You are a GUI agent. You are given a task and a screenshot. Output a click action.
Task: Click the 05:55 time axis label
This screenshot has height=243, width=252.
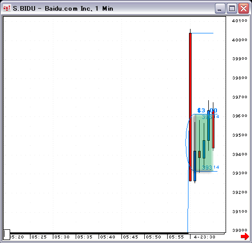[x=176, y=237]
